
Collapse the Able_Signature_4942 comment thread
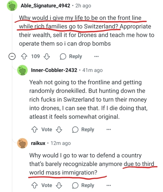pos(12,57)
